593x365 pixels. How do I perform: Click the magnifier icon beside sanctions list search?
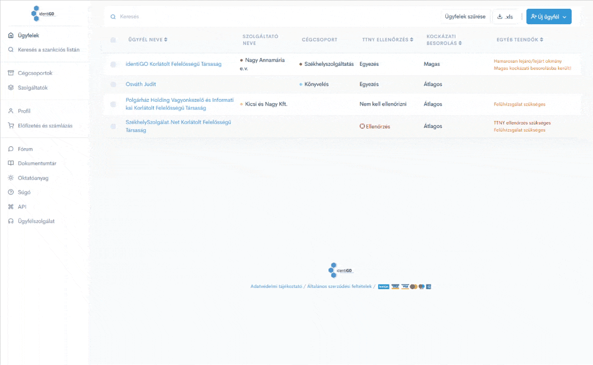click(11, 50)
